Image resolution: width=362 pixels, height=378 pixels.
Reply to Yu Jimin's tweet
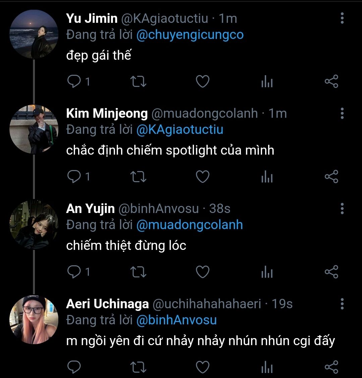[74, 82]
